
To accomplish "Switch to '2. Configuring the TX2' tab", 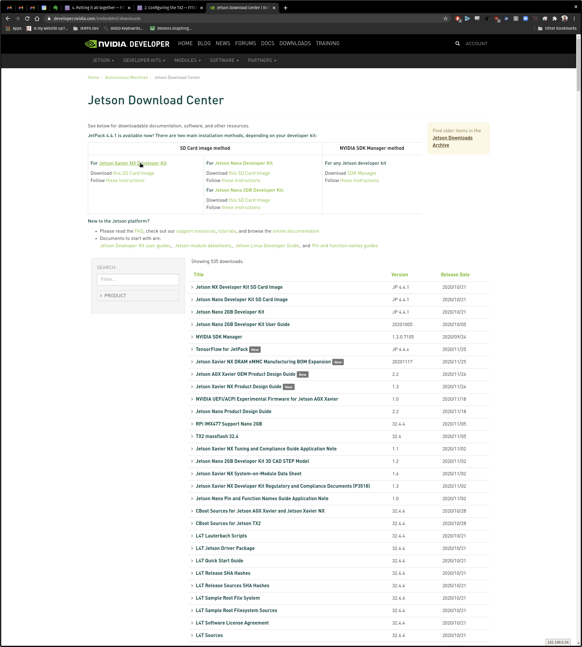I will tap(170, 8).
